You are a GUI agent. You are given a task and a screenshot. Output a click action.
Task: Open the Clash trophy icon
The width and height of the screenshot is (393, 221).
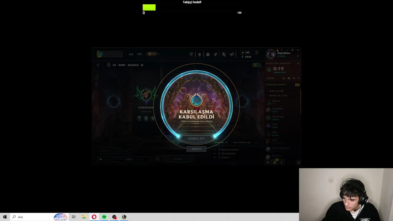click(x=191, y=54)
